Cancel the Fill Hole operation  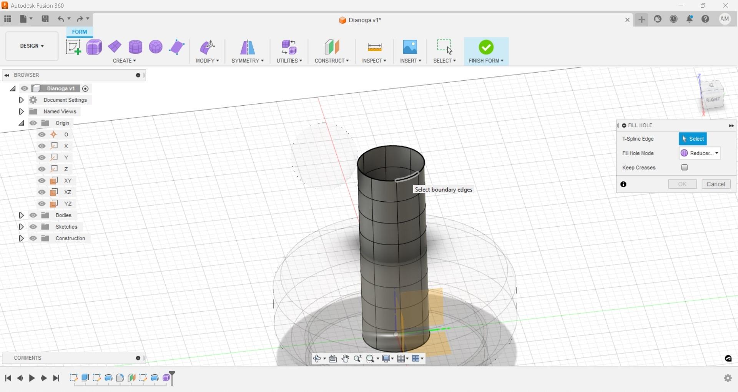(716, 184)
